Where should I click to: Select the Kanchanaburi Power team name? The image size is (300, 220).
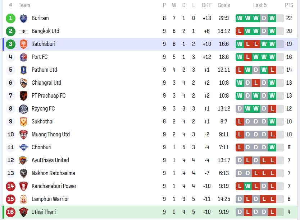tap(54, 186)
